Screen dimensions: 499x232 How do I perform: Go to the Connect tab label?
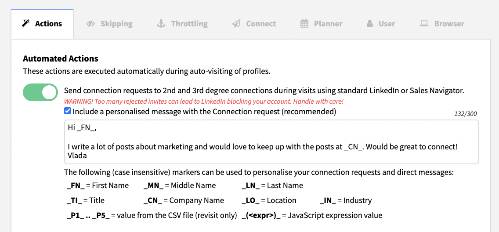(x=261, y=24)
